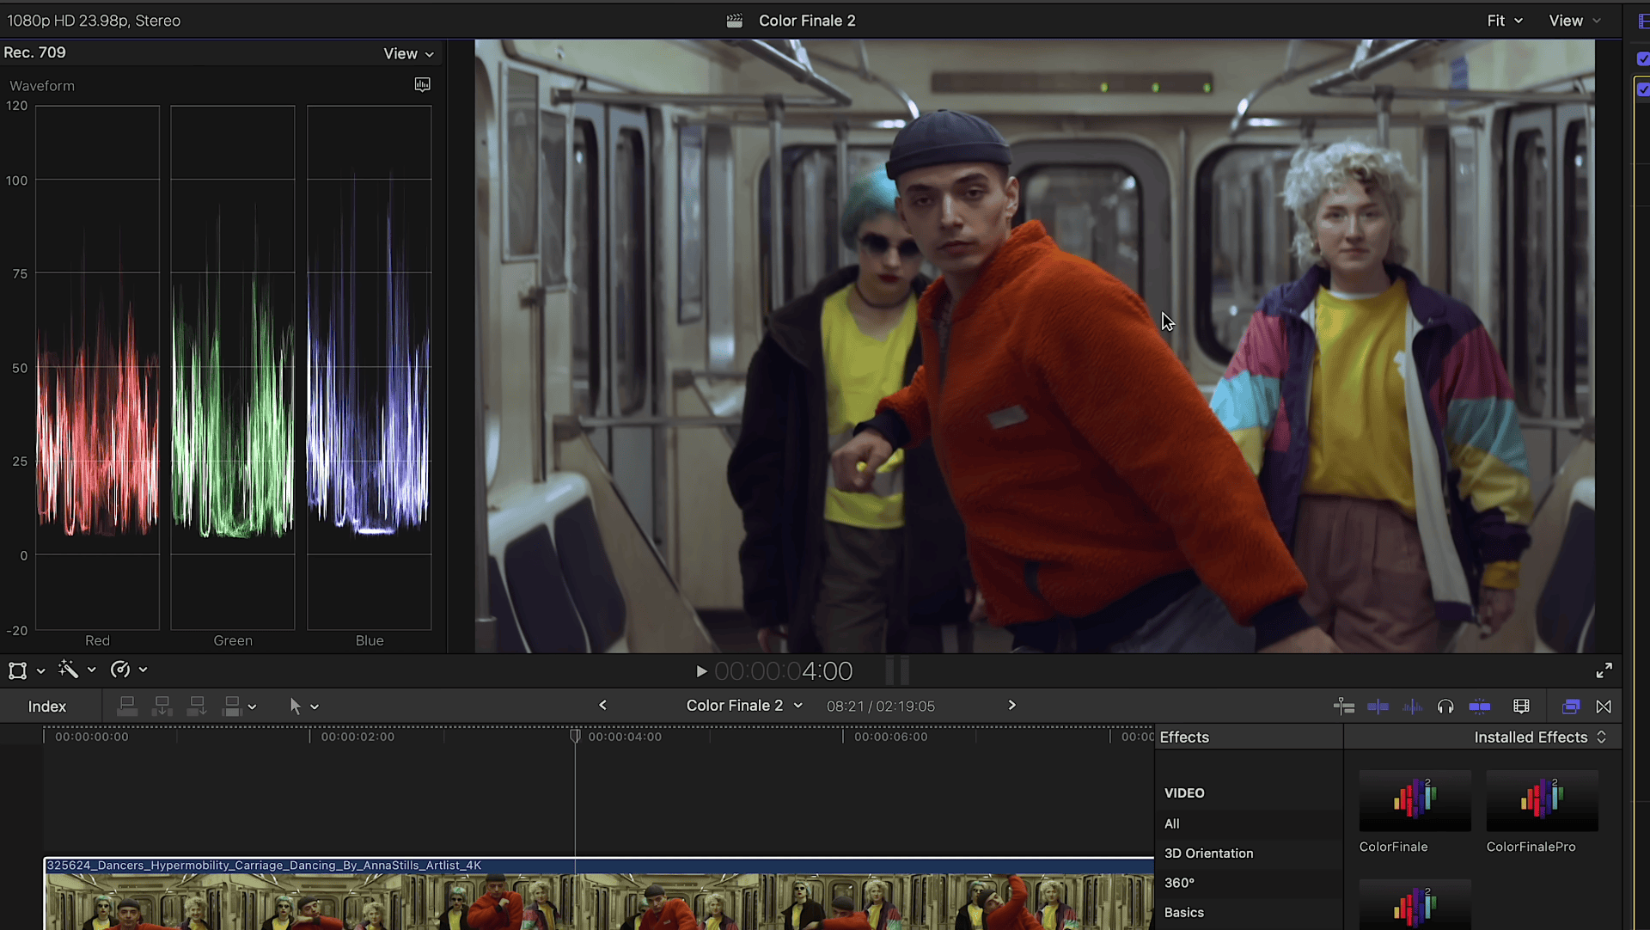Go to next timeline history arrow
The height and width of the screenshot is (930, 1650).
click(1011, 706)
